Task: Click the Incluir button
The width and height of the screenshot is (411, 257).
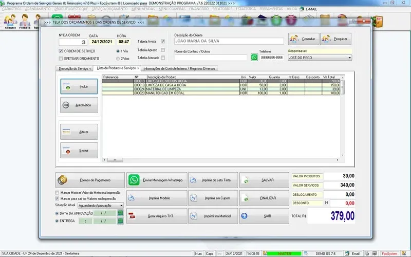Action: (x=79, y=86)
